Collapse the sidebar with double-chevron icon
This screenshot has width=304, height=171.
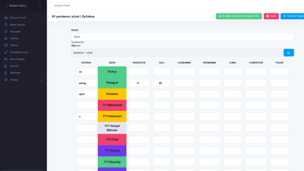point(40,6)
